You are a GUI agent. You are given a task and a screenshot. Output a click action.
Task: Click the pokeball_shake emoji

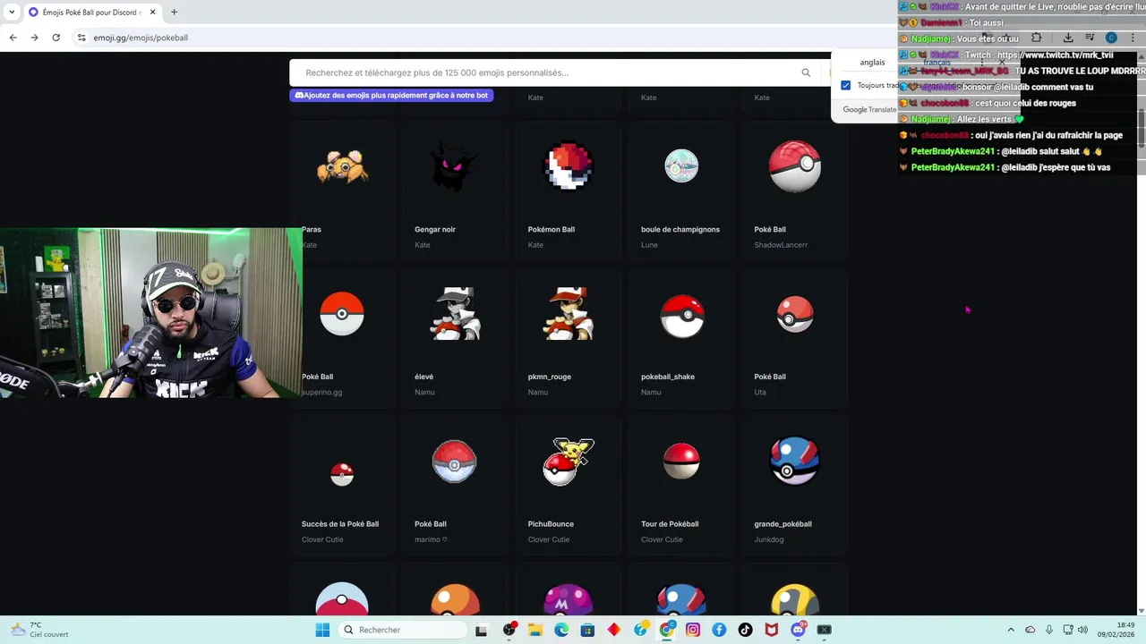coord(682,315)
